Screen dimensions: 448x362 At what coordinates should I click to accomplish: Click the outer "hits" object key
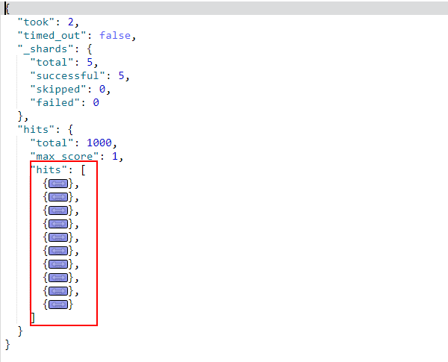[36, 129]
